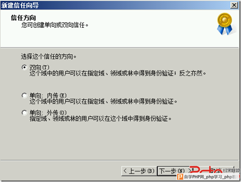Viewport: 241px width, 182px height.
Task: Click the outgoing description starting 指定域、领域或林的用户
Action: 100,118
